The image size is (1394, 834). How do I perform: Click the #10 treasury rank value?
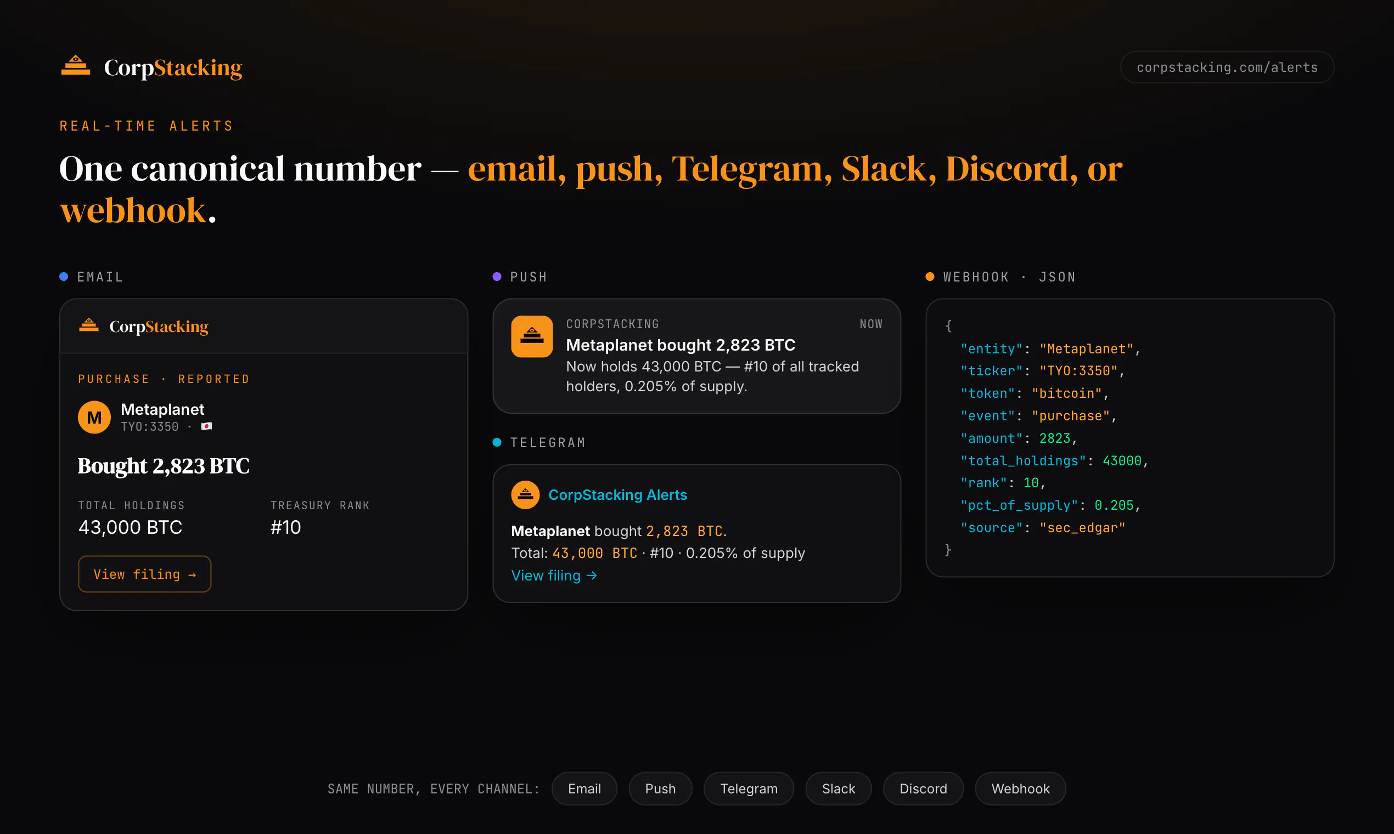point(285,527)
